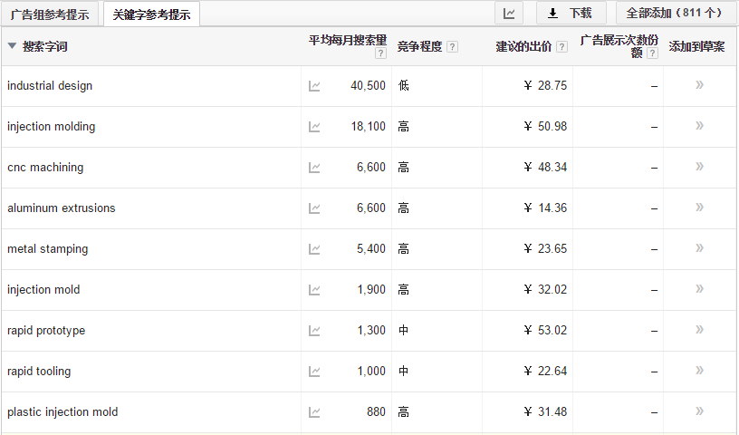
Task: Open help icon next to 竞争程度
Action: pos(452,46)
